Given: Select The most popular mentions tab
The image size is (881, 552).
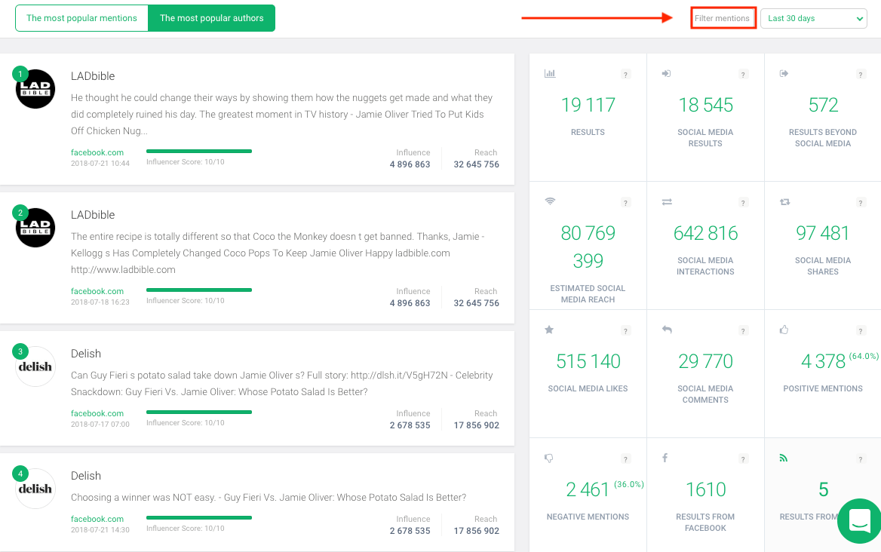Looking at the screenshot, I should pos(81,17).
